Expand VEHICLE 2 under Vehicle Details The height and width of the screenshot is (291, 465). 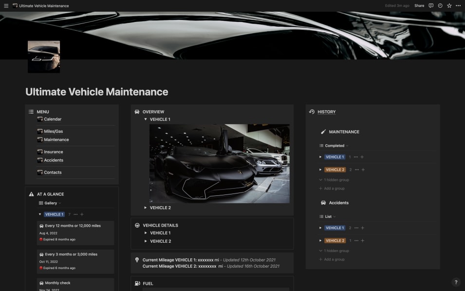click(x=146, y=241)
